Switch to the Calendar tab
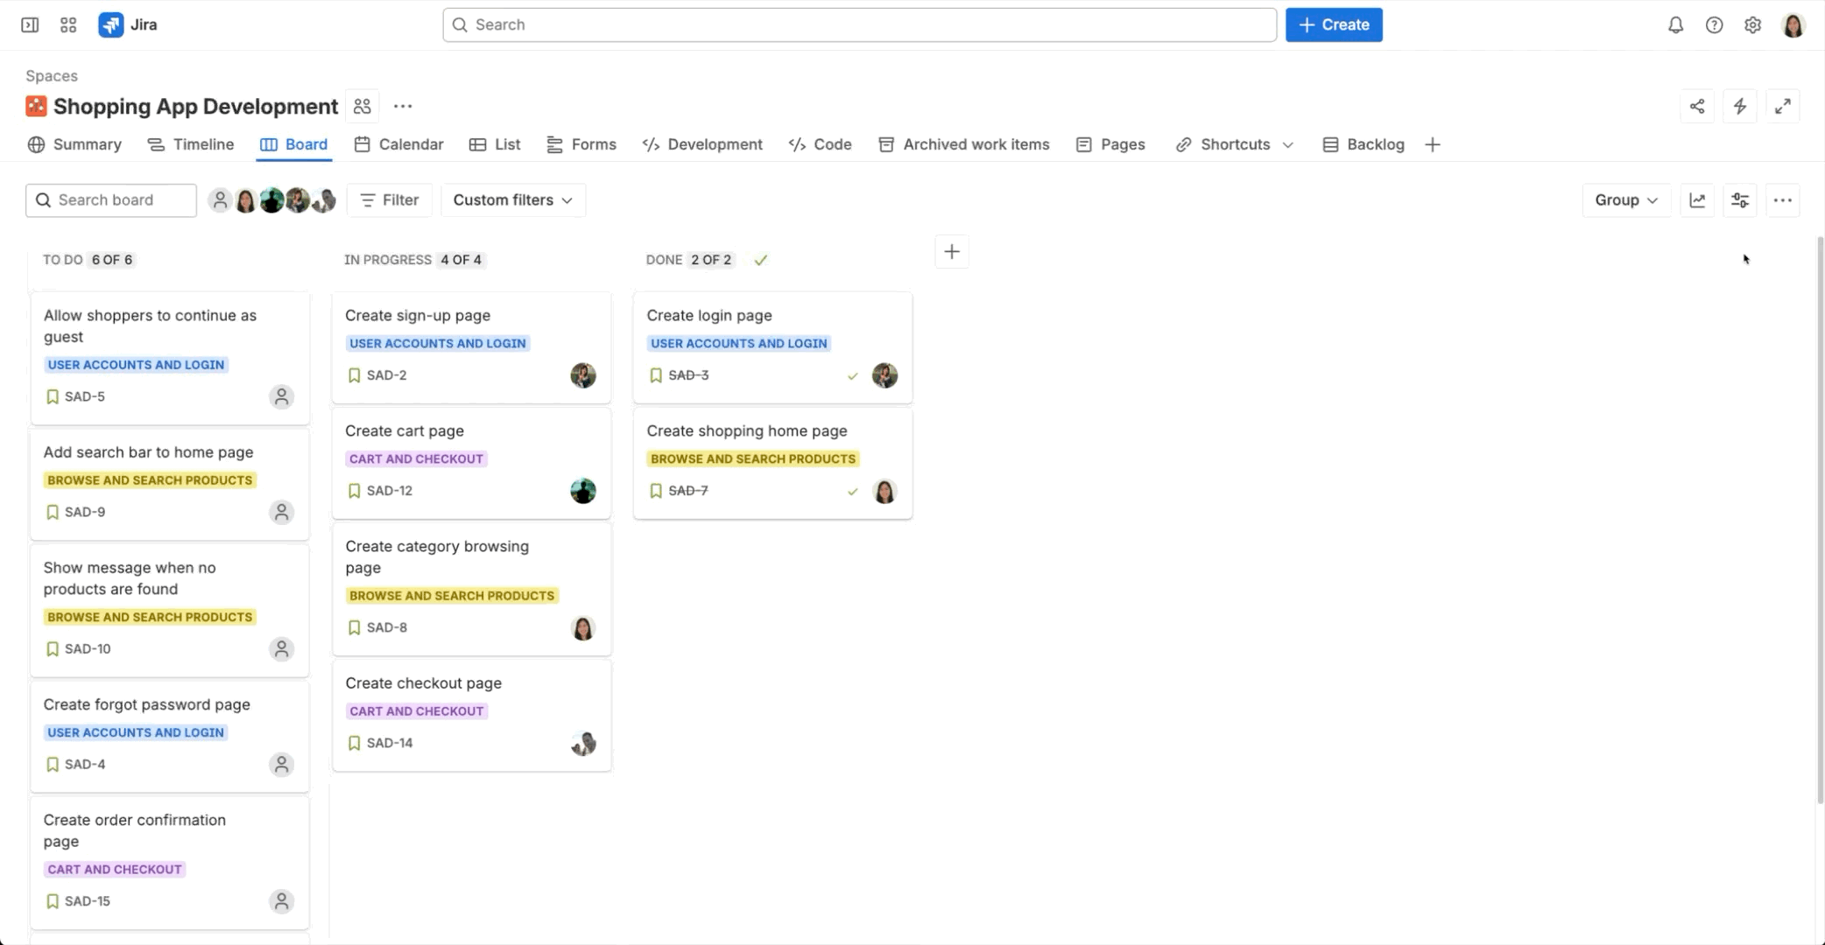 [x=398, y=144]
